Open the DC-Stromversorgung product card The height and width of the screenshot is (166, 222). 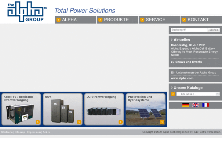tap(104, 109)
